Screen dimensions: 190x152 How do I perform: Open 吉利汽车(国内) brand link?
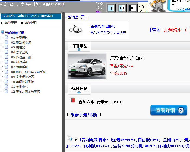coord(103,26)
